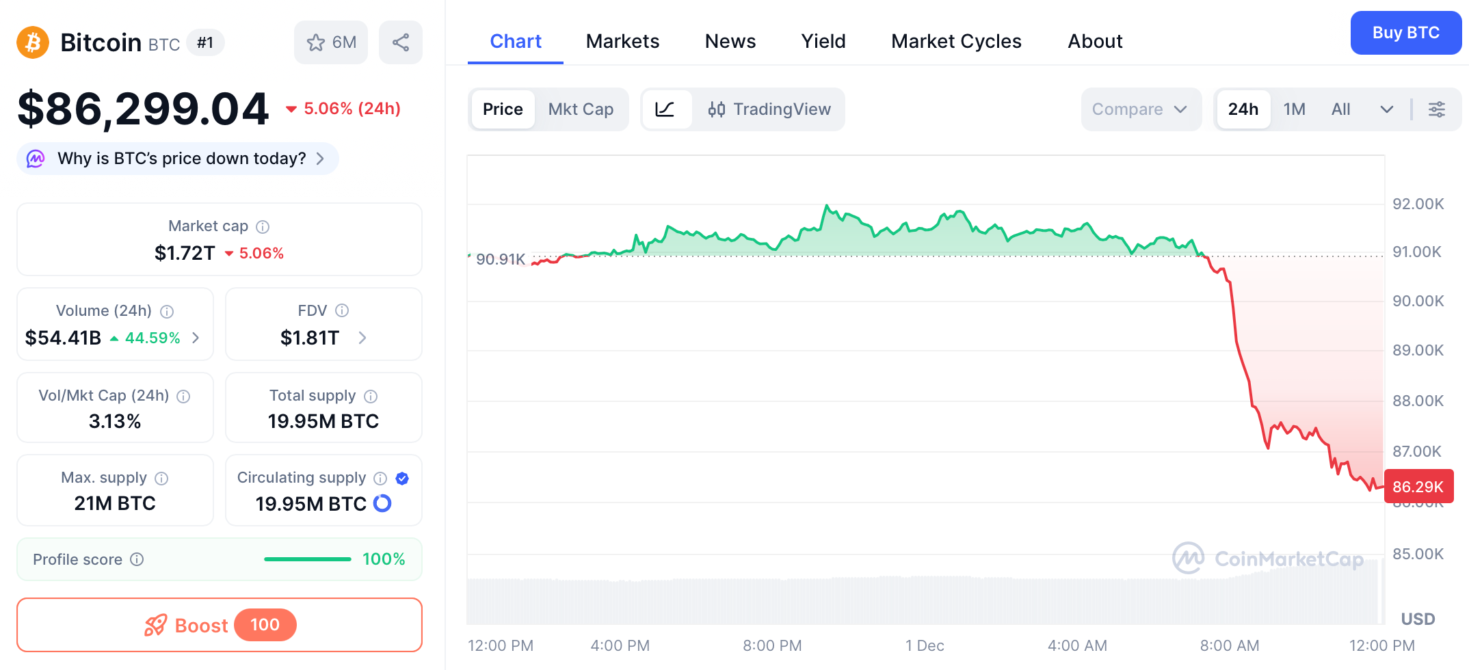Share the Bitcoin page
1469x670 pixels.
401,42
